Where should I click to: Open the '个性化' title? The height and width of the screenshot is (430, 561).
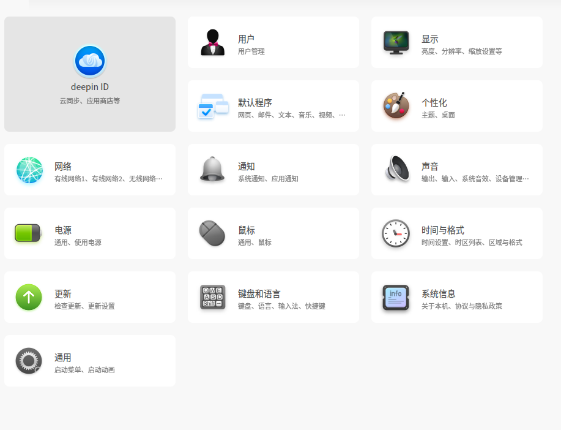pos(434,102)
